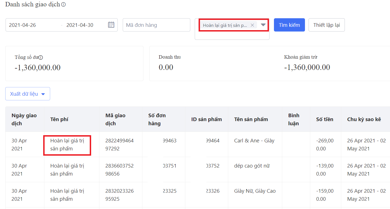Click transaction code 282249946497292
This screenshot has height=209, width=390.
119,145
